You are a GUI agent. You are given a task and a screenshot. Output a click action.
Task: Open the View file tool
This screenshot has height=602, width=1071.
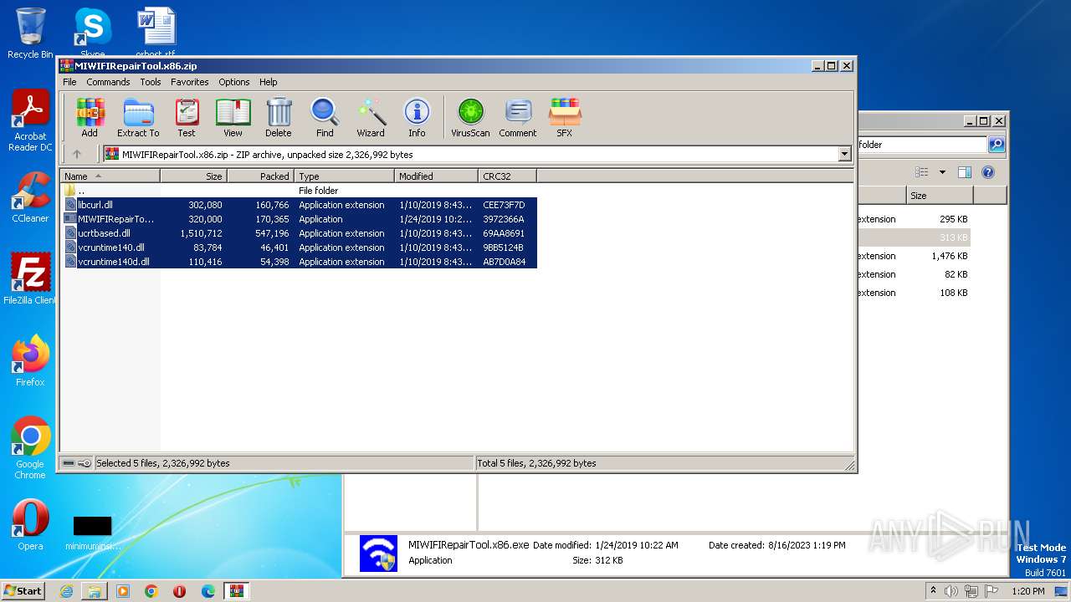point(233,117)
